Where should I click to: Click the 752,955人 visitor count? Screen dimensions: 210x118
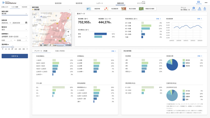tap(85, 22)
